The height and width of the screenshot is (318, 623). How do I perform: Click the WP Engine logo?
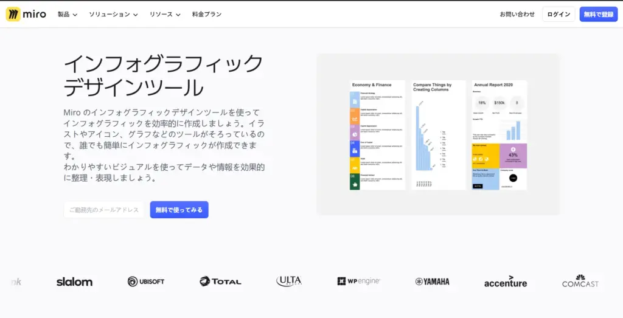[x=359, y=281]
